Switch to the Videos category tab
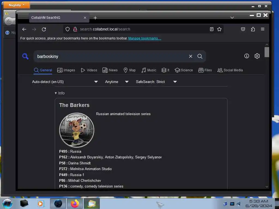Image resolution: width=279 pixels, height=209 pixels. 89,70
